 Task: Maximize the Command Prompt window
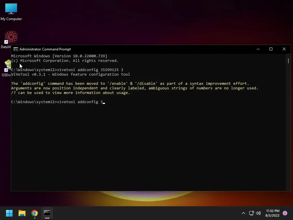(271, 49)
